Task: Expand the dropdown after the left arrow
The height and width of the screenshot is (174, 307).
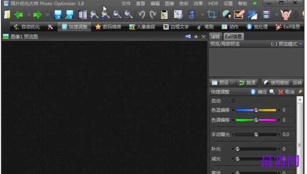Action: (x=29, y=15)
